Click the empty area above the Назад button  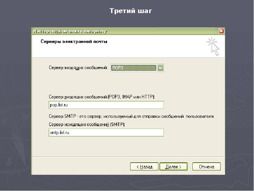[x=144, y=147]
